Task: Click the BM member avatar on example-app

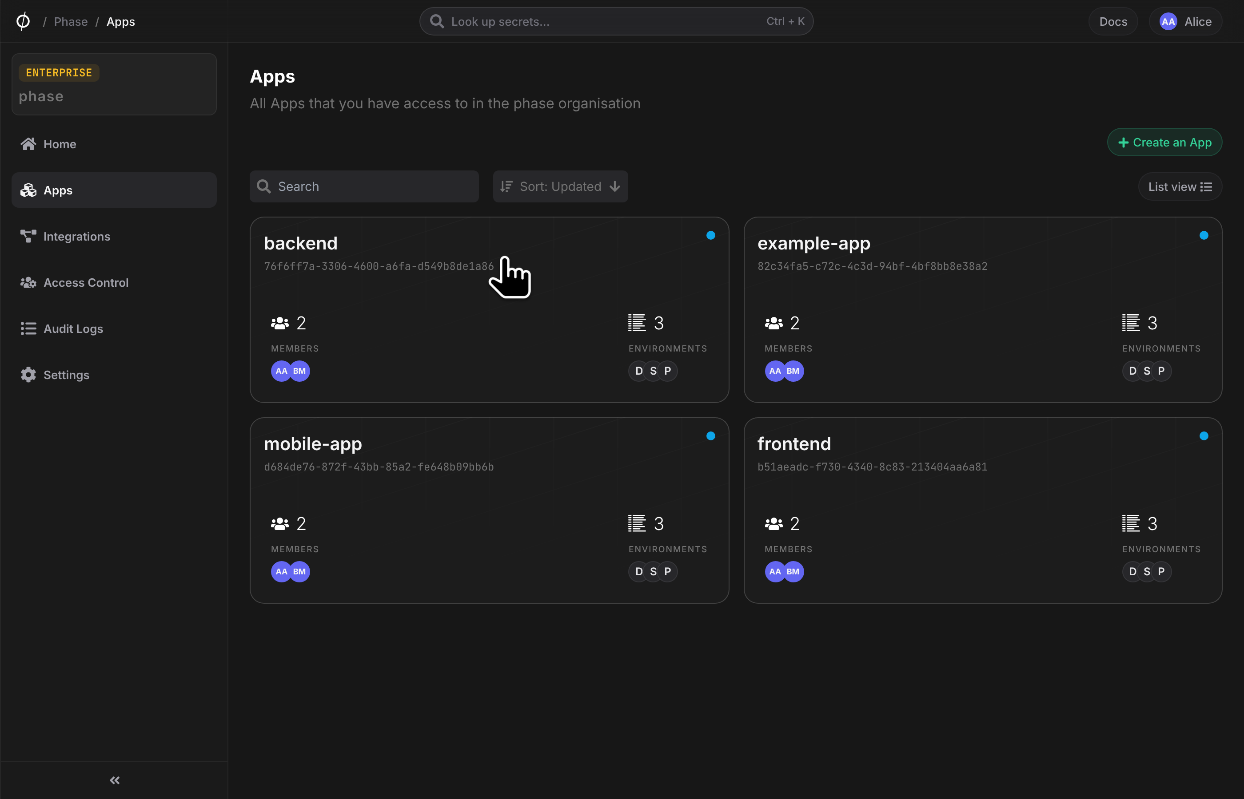Action: [x=793, y=371]
